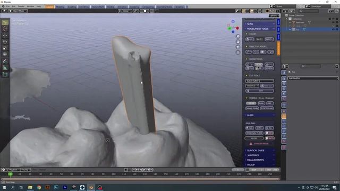Open Chrome from the Windows taskbar
340x191 pixels.
point(39,187)
